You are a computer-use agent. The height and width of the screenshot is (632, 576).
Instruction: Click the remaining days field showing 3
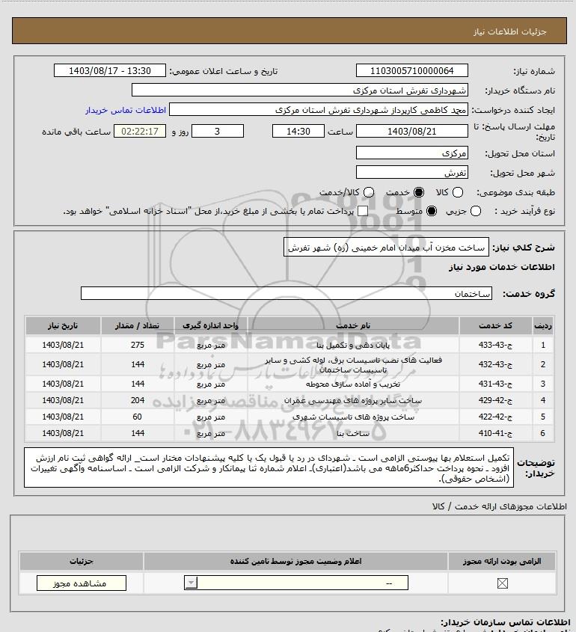click(x=217, y=131)
